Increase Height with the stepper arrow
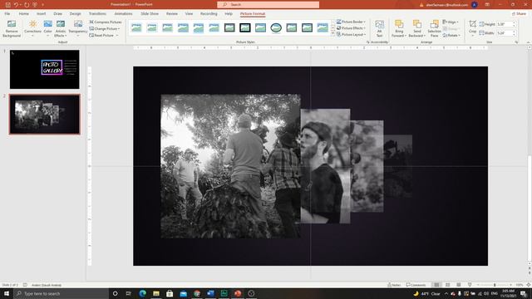This screenshot has height=299, width=532. coord(515,22)
